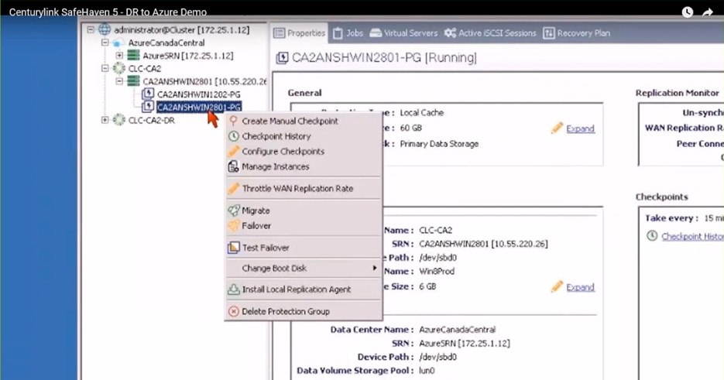The image size is (724, 380).
Task: Click the YouTube Watch Later clock icon
Action: [688, 12]
